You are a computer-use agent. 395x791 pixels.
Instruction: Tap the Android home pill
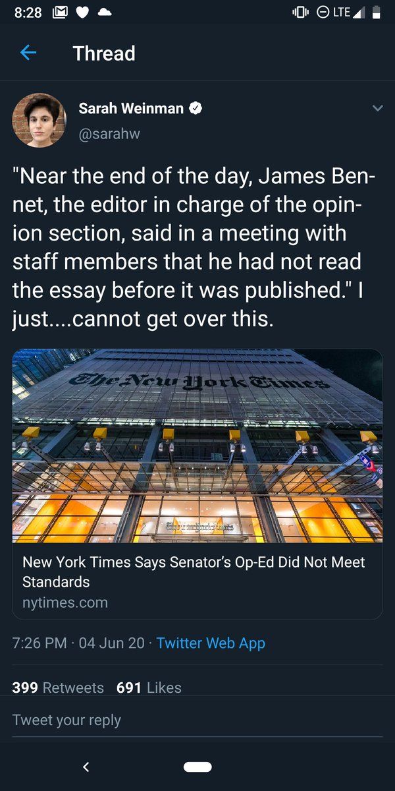[x=197, y=767]
